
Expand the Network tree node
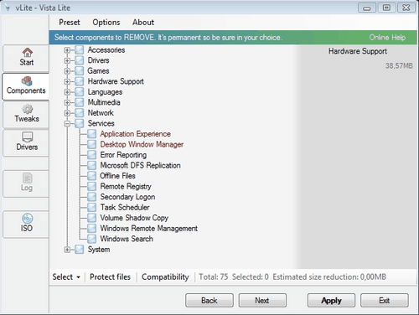coord(67,113)
